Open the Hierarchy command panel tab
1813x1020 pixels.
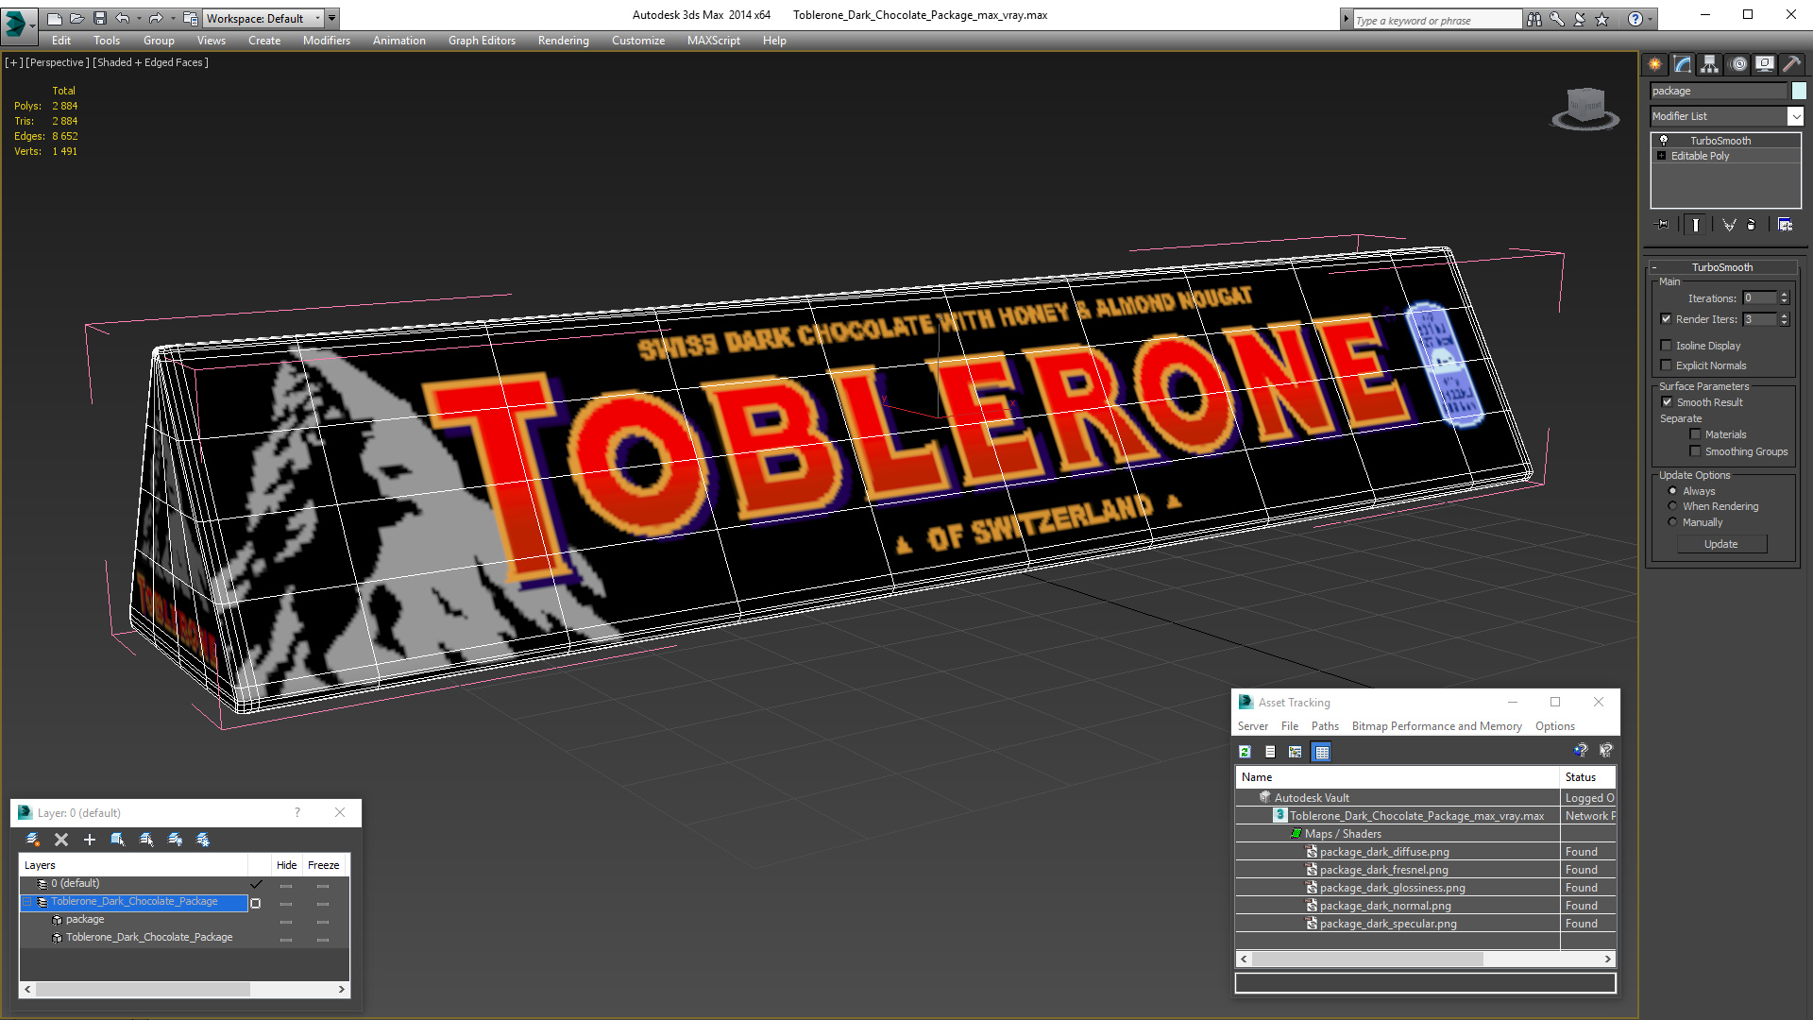[1710, 64]
